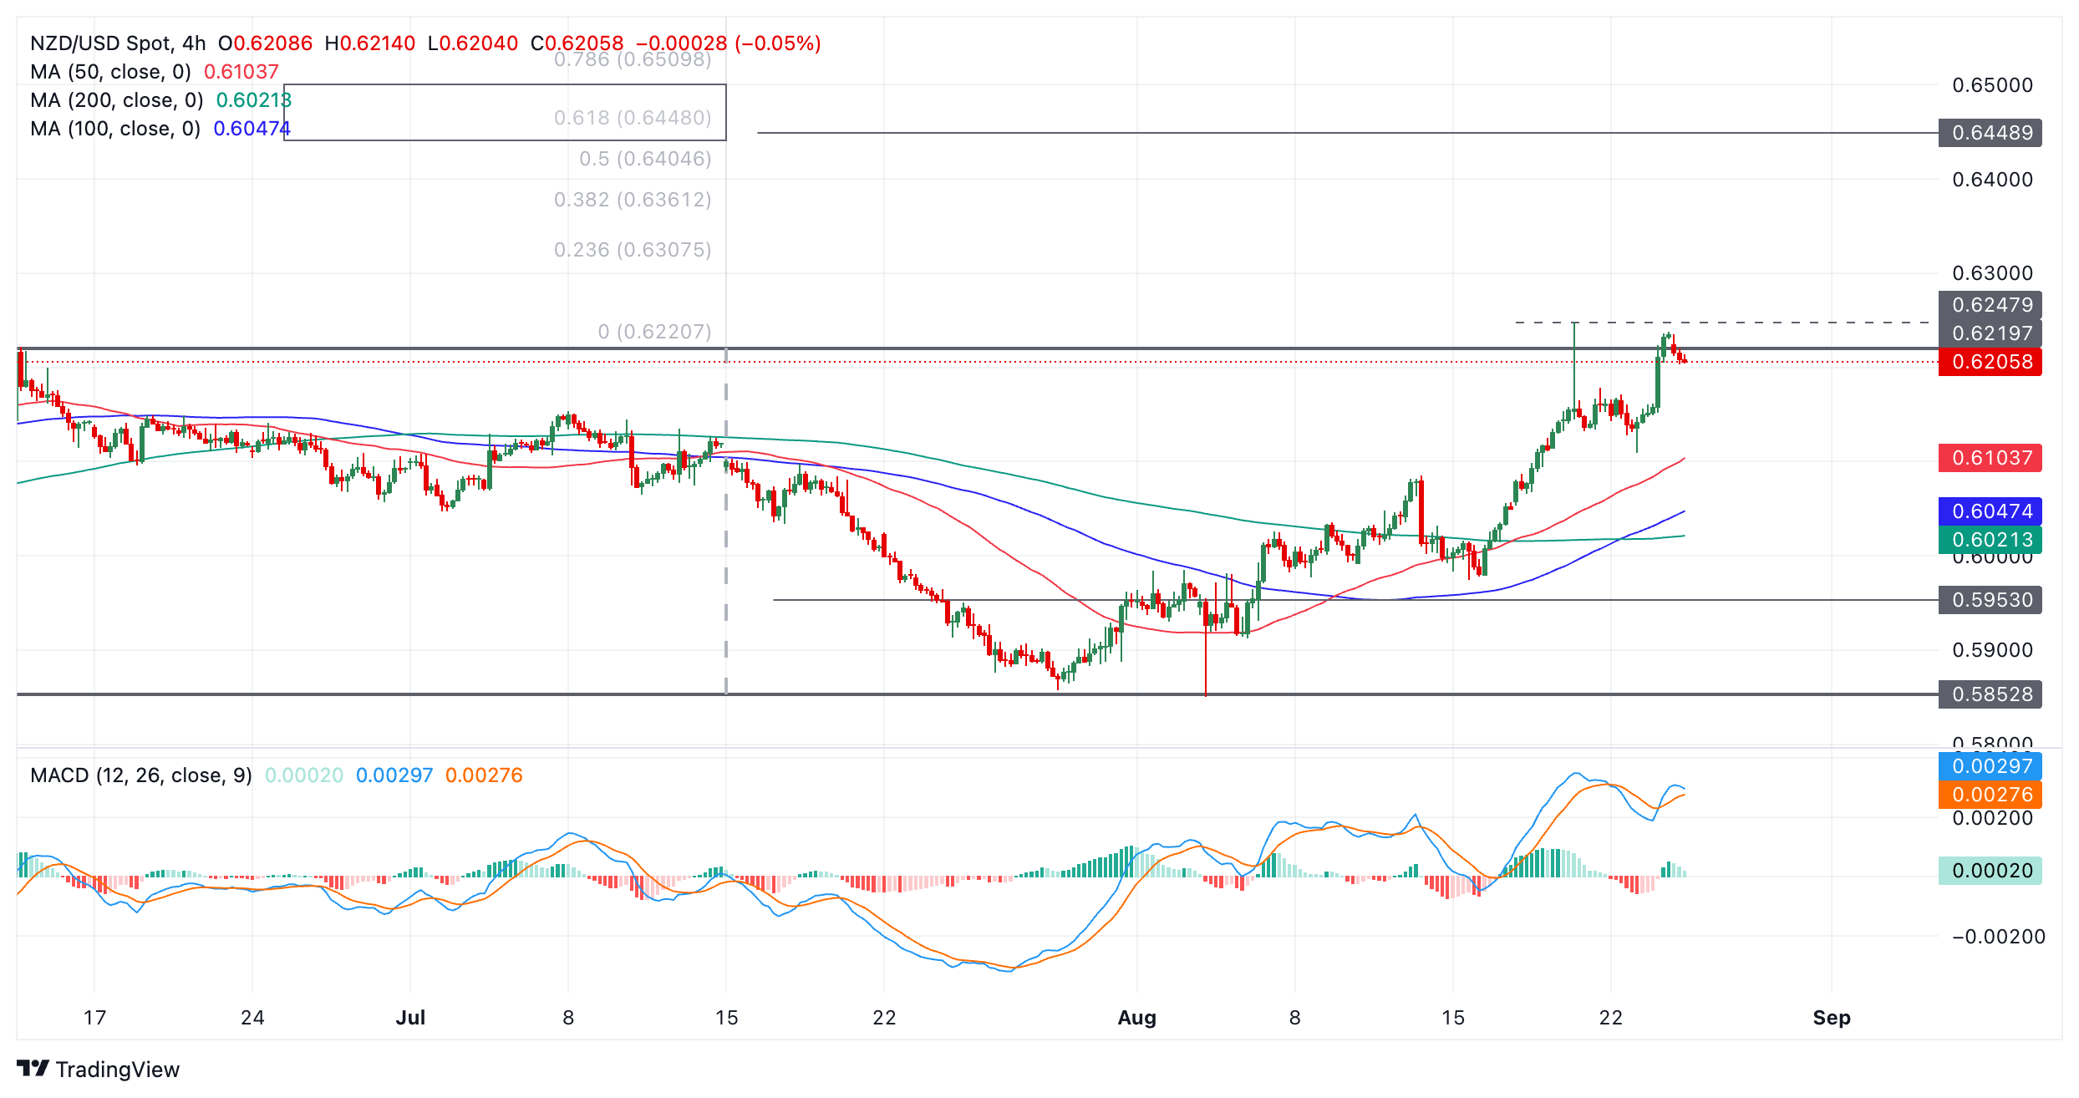
Task: Select the MA 100 indicator legend
Action: [x=114, y=129]
